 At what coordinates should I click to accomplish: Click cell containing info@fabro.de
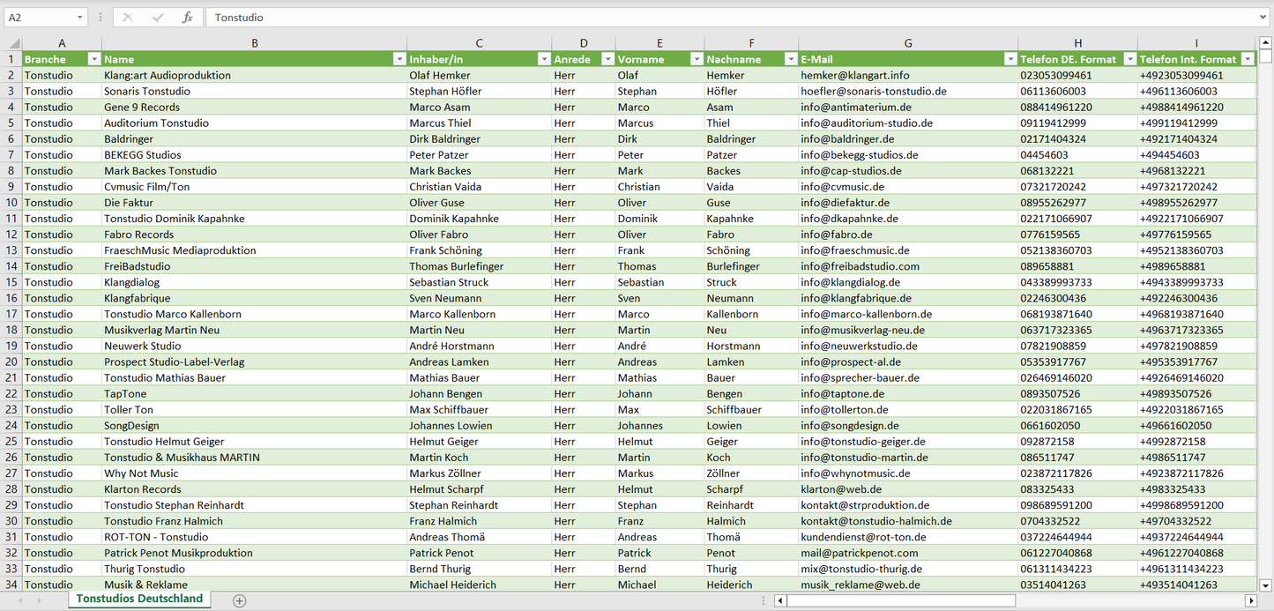tap(836, 235)
